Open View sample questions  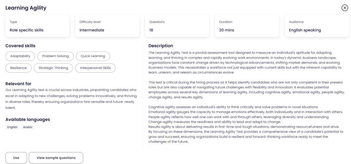pyautogui.click(x=56, y=158)
